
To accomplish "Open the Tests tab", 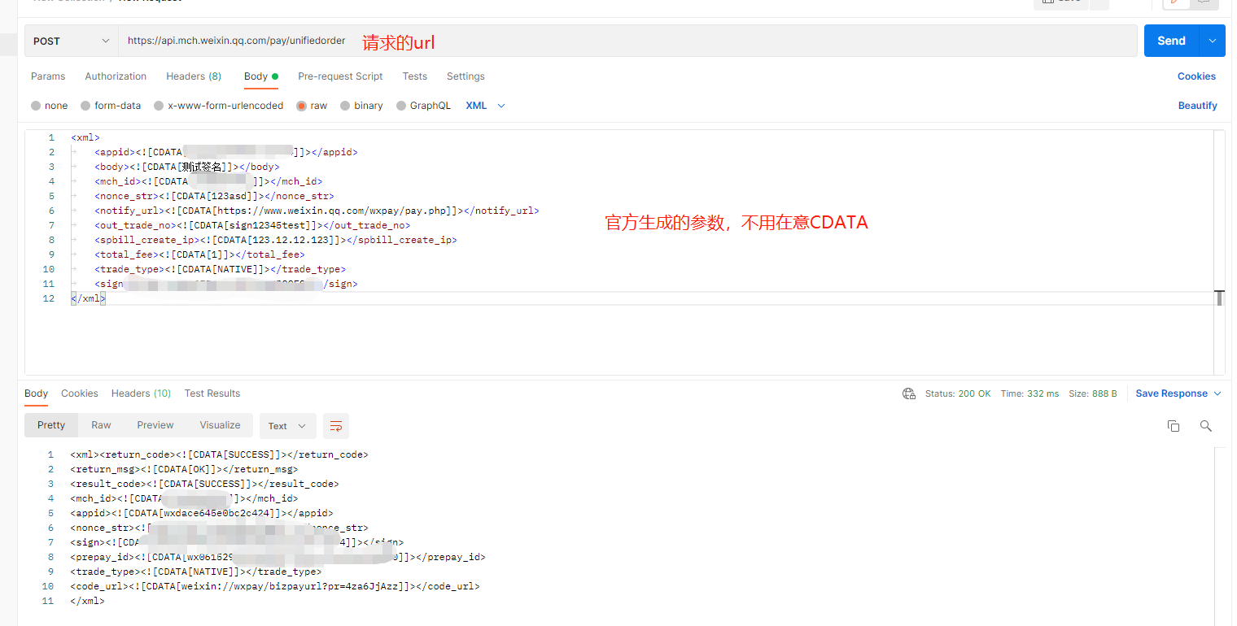I will (414, 76).
